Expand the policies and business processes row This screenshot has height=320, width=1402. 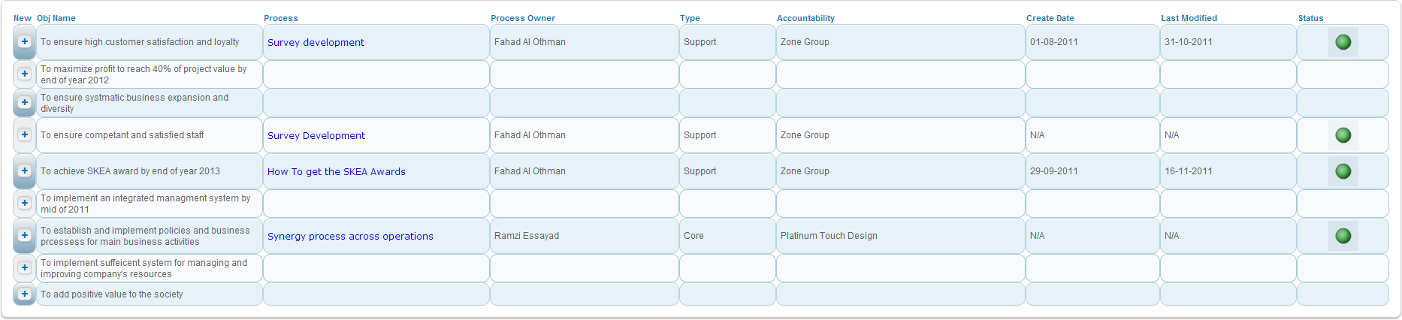[25, 235]
